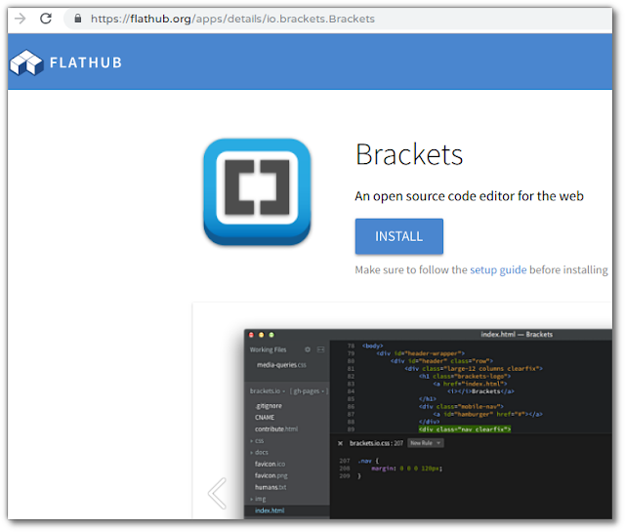625x532 pixels.
Task: Open the New Rule dropdown
Action: click(426, 443)
